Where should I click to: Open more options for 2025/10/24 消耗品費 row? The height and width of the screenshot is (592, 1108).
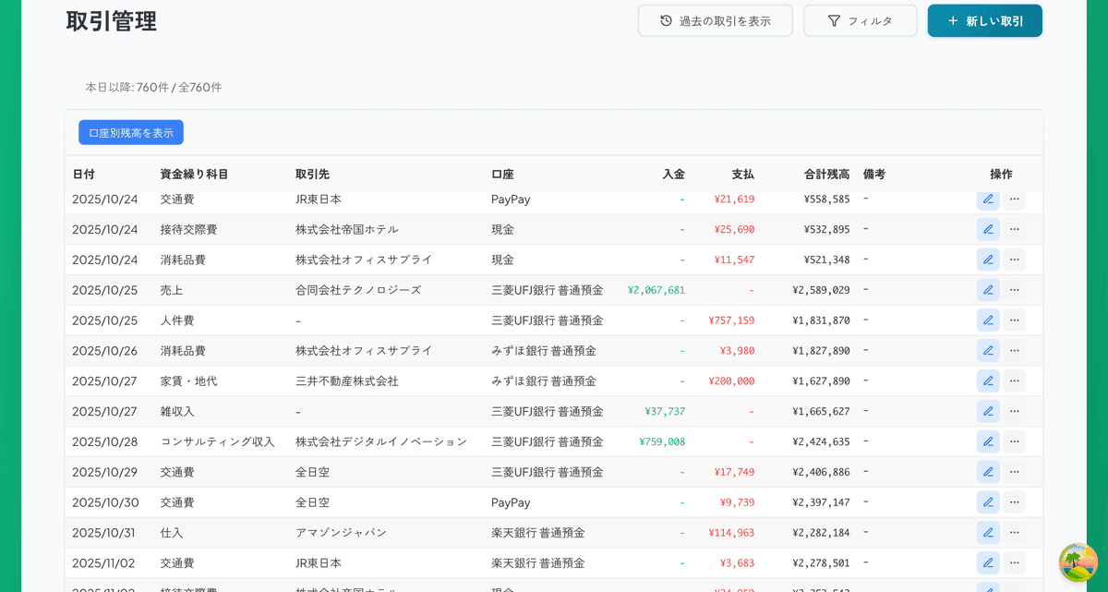coord(1015,260)
